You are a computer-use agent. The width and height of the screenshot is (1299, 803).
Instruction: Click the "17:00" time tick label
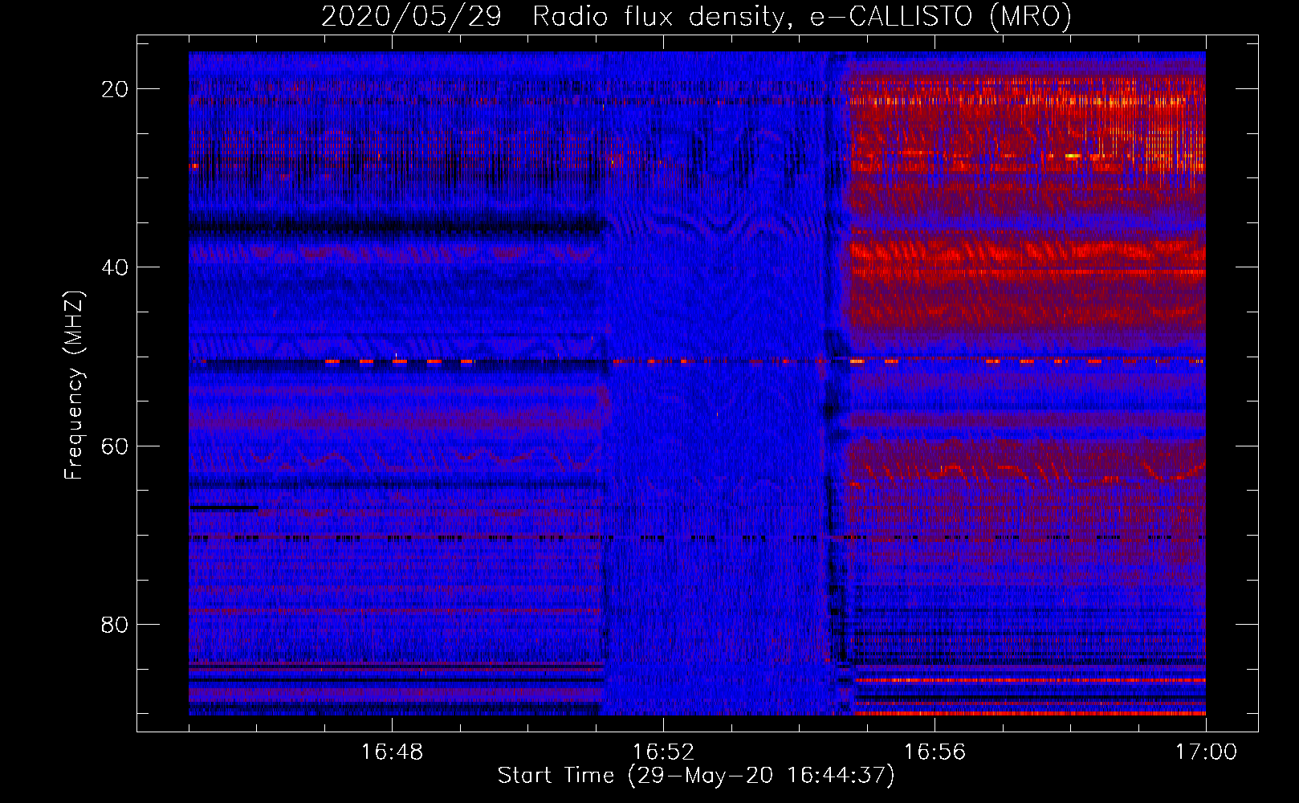(x=1206, y=752)
